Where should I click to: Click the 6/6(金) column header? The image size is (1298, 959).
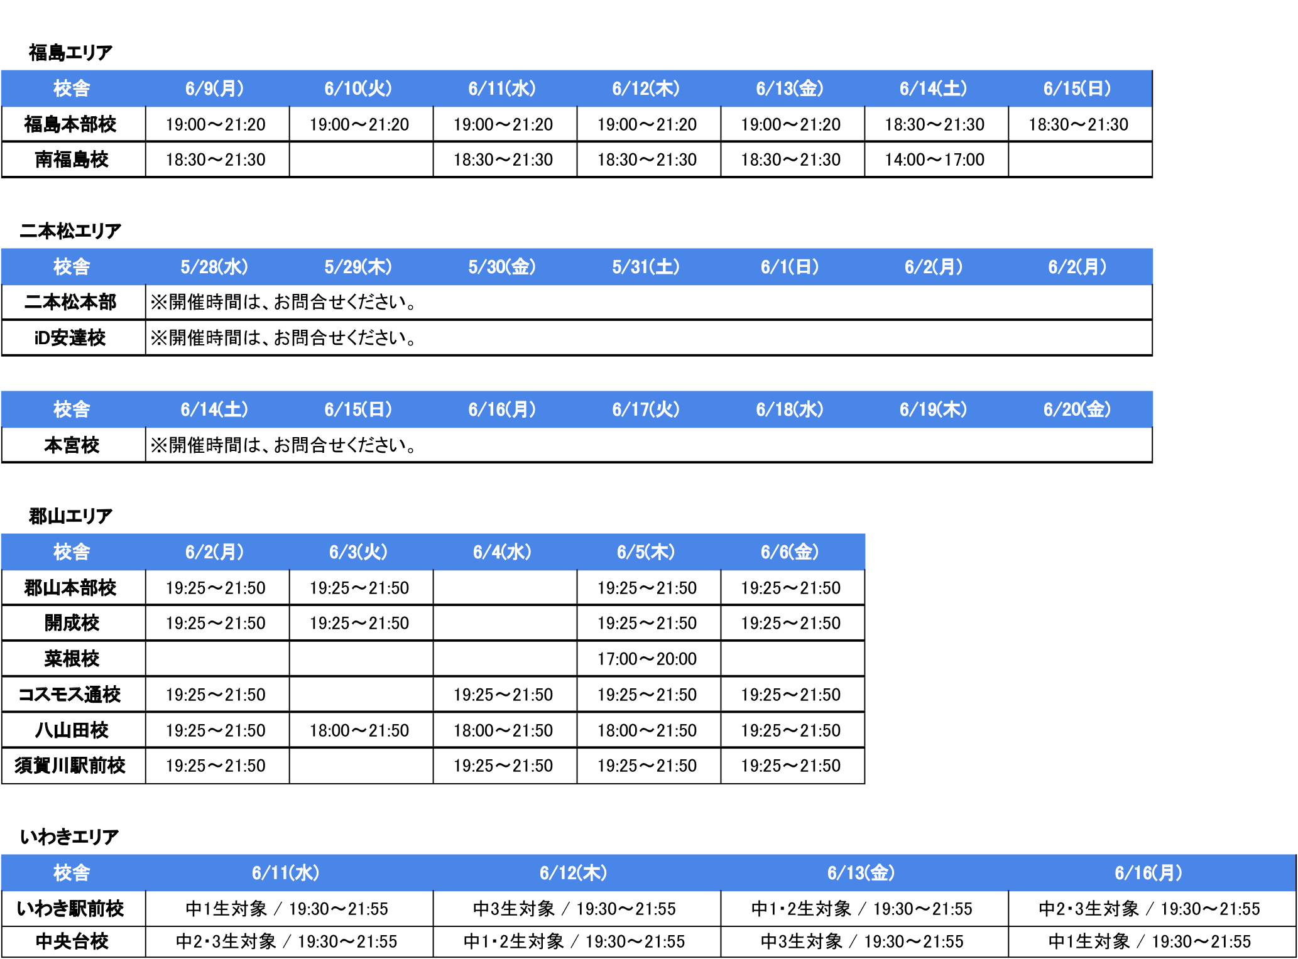click(790, 552)
